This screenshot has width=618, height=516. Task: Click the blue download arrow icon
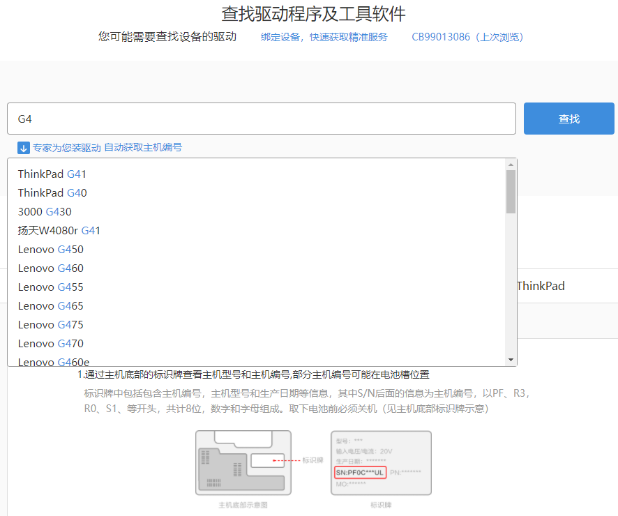click(24, 148)
